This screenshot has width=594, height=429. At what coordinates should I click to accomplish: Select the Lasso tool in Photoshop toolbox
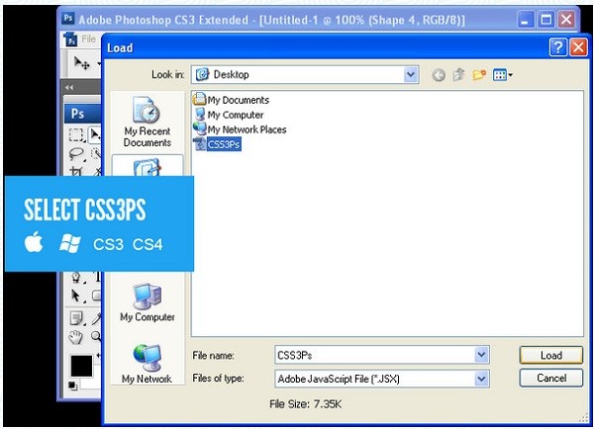tap(76, 154)
